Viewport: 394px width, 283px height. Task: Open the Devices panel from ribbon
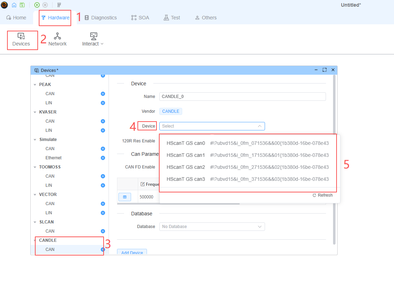coord(21,39)
